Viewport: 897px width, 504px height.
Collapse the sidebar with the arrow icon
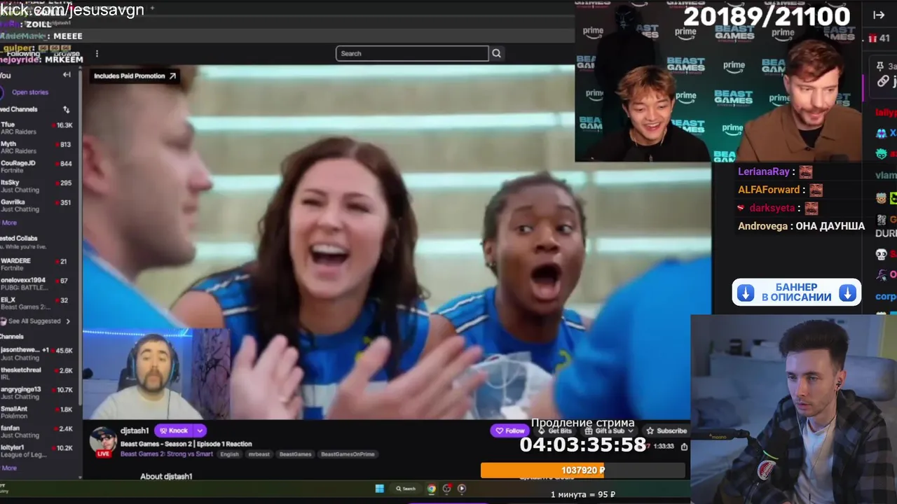coord(67,75)
